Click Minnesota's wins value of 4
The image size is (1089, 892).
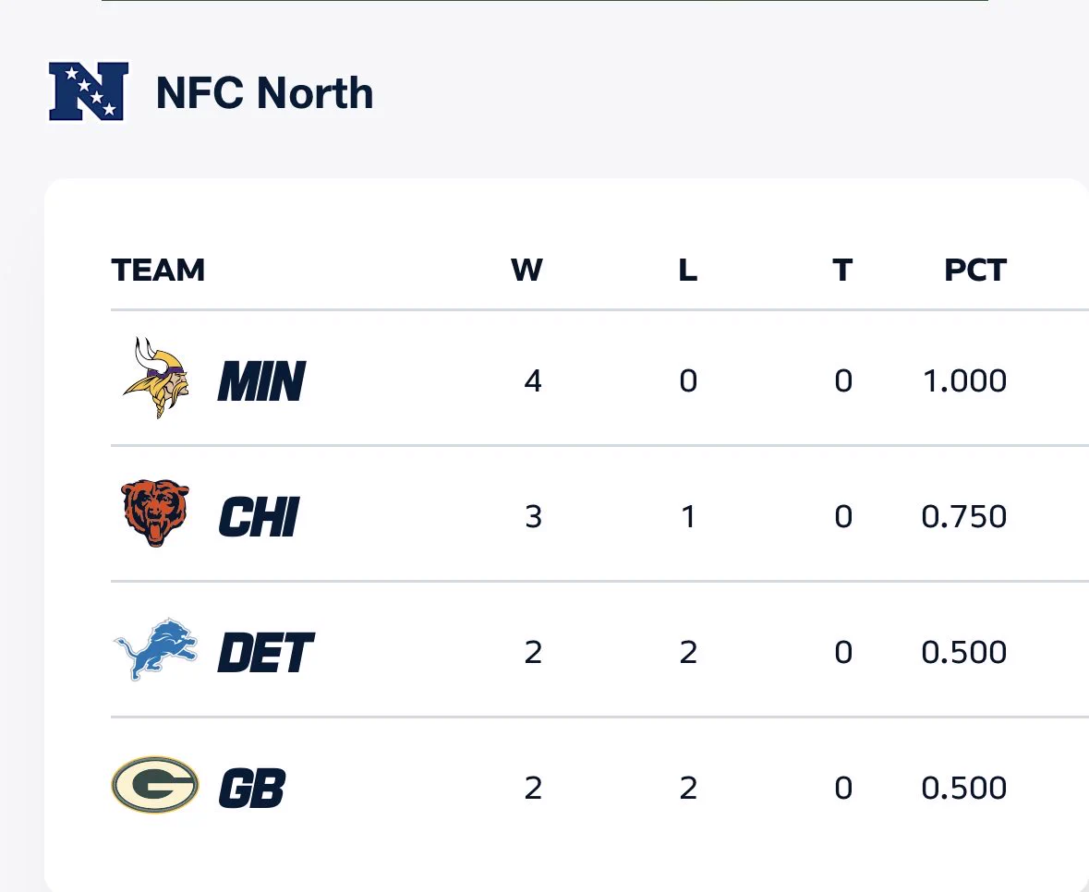click(533, 380)
